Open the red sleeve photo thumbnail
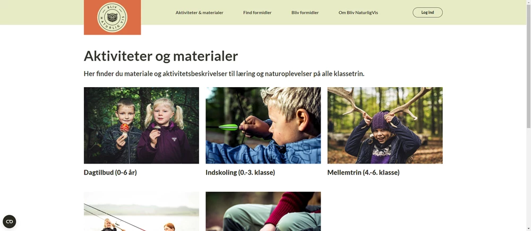This screenshot has height=231, width=531. point(263,211)
